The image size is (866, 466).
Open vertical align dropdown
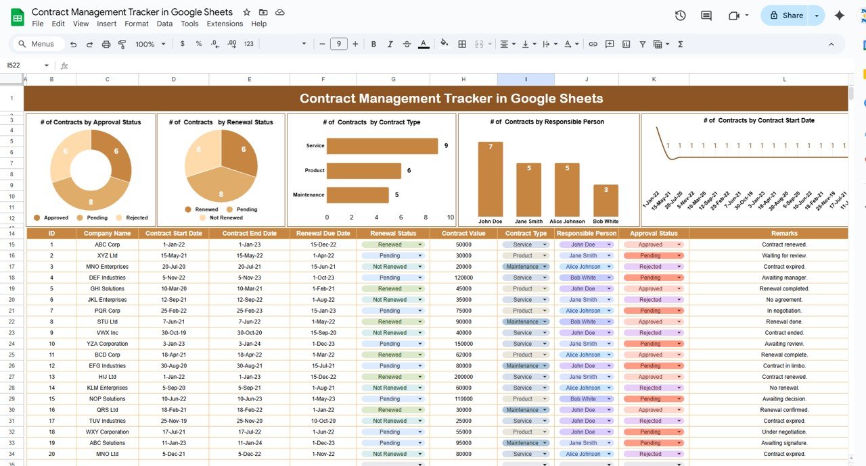pyautogui.click(x=528, y=44)
